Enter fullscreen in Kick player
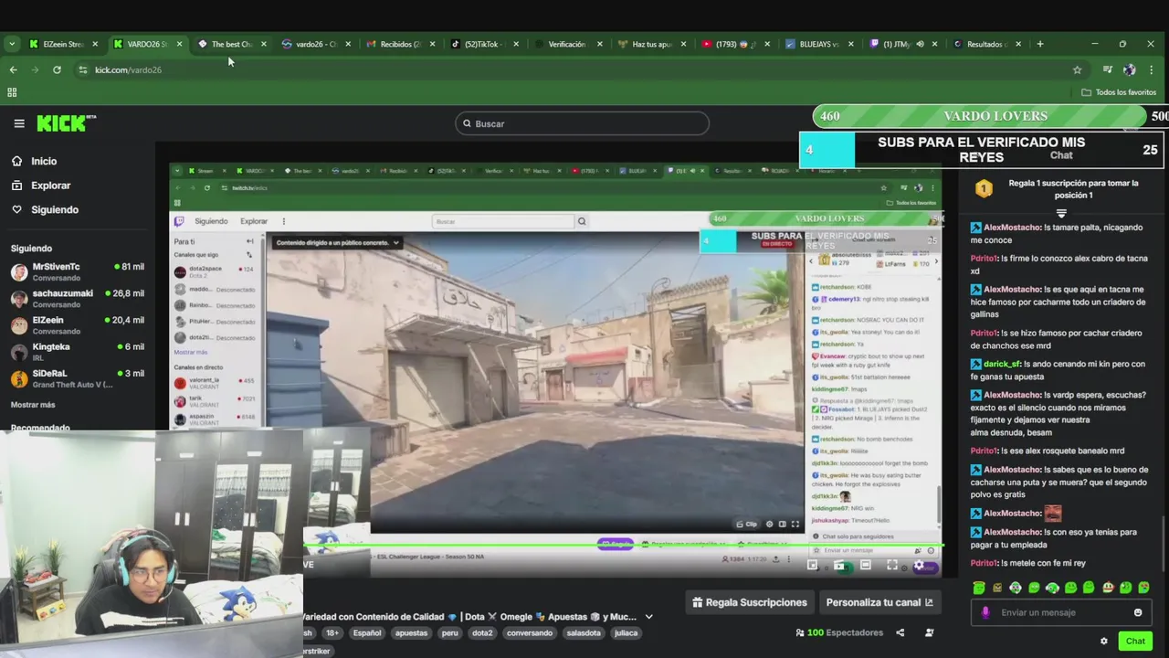This screenshot has height=658, width=1169. [892, 566]
